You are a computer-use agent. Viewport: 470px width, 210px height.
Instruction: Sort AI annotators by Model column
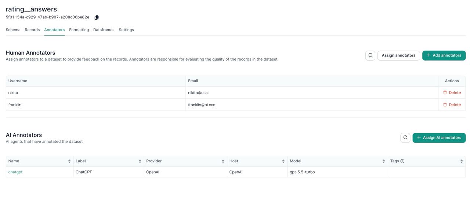pos(383,161)
